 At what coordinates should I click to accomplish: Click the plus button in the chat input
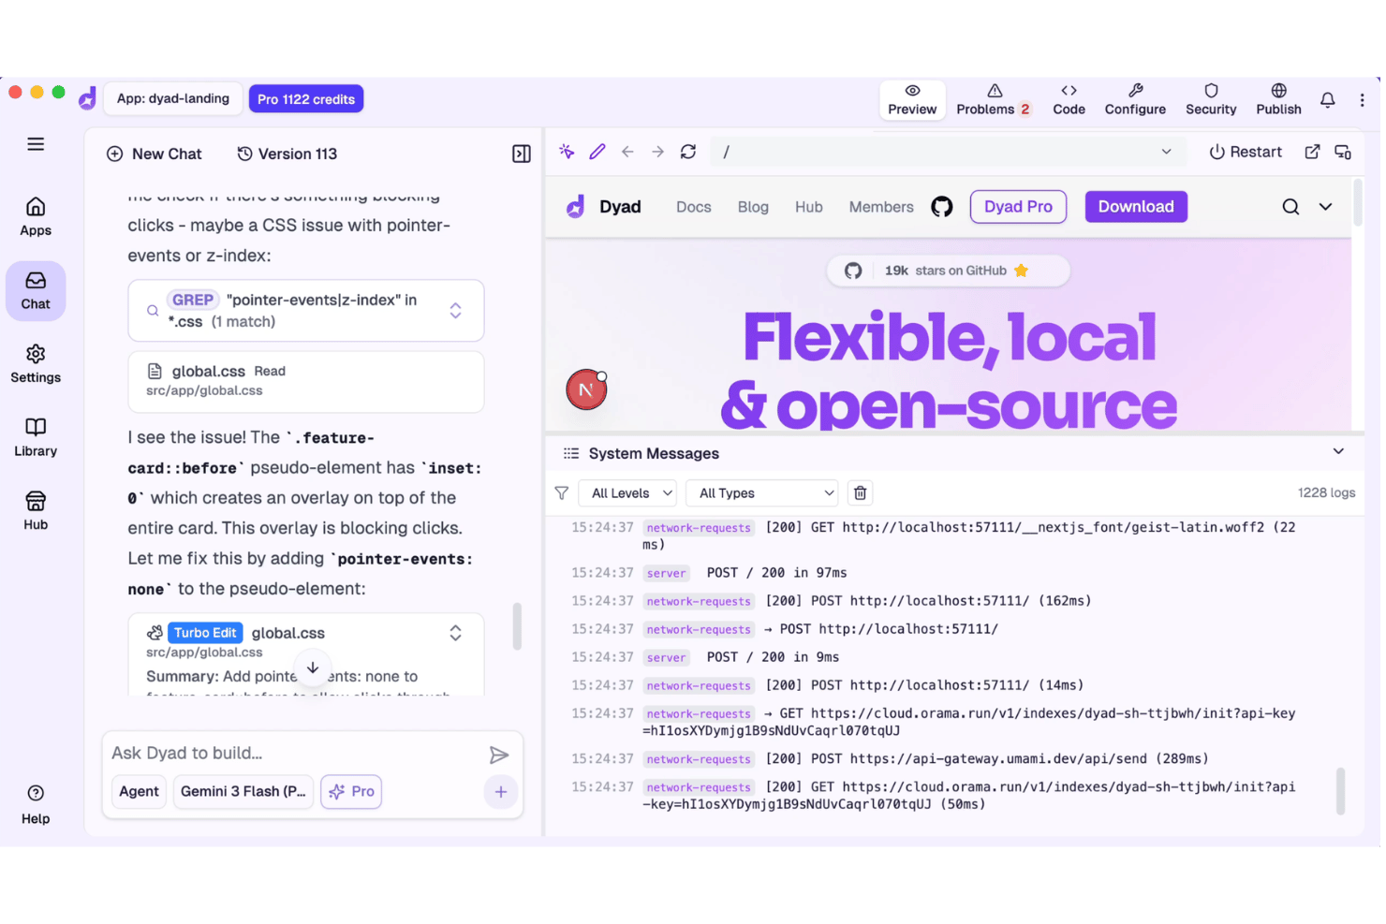[x=501, y=793]
